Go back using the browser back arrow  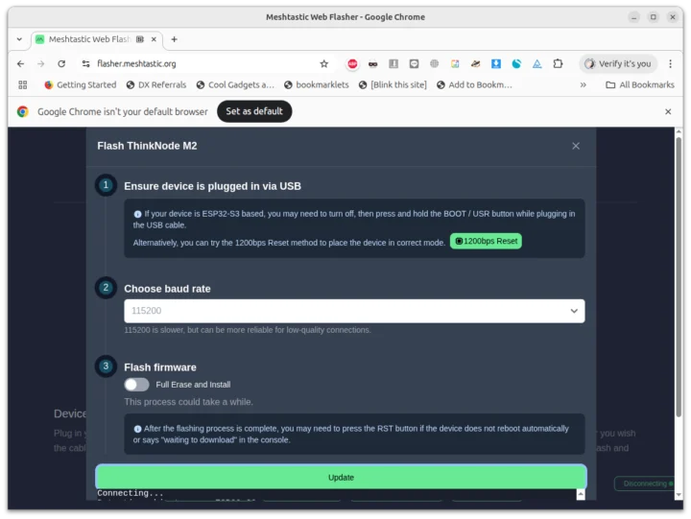tap(21, 64)
